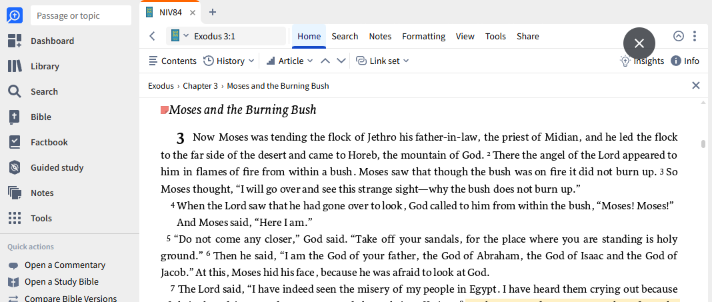This screenshot has width=712, height=302.
Task: Open the Link set dropdown
Action: pos(383,61)
